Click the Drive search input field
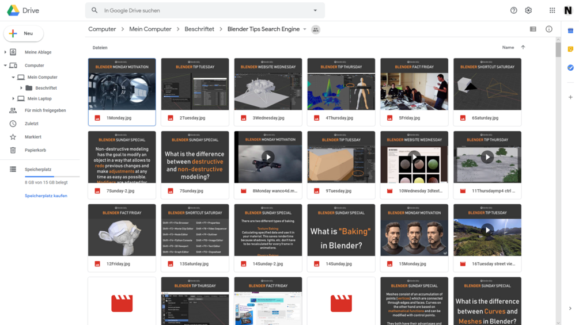The height and width of the screenshot is (325, 579). [205, 10]
